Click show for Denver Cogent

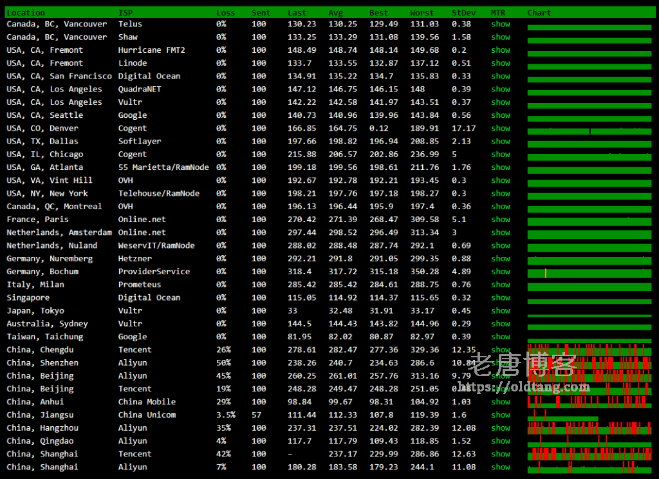(501, 128)
